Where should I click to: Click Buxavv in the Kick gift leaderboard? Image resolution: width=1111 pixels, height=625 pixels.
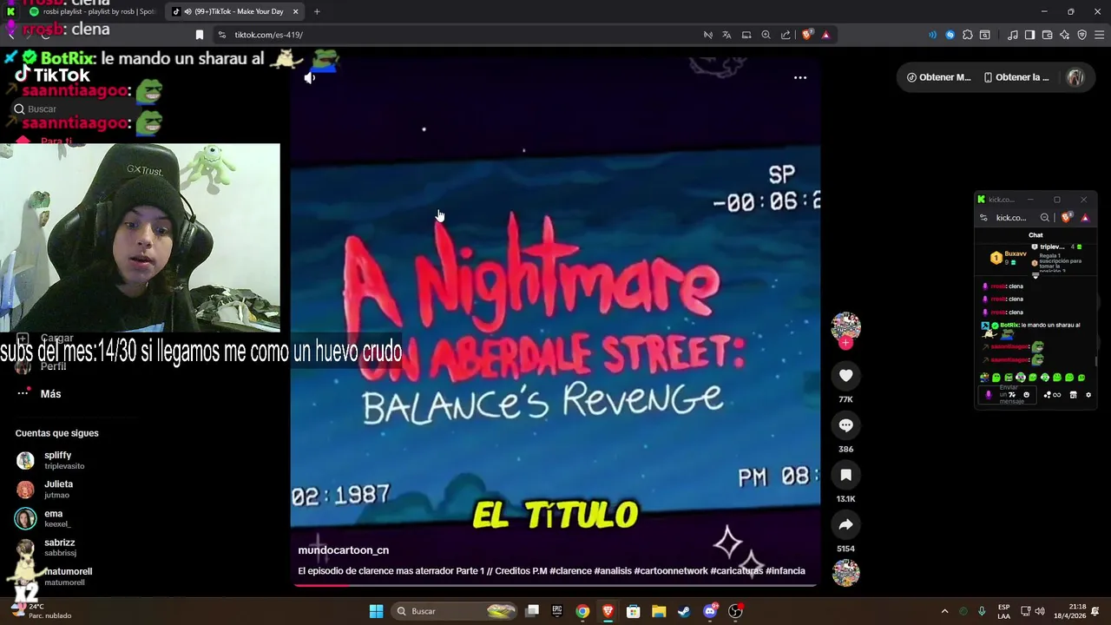tap(1016, 254)
